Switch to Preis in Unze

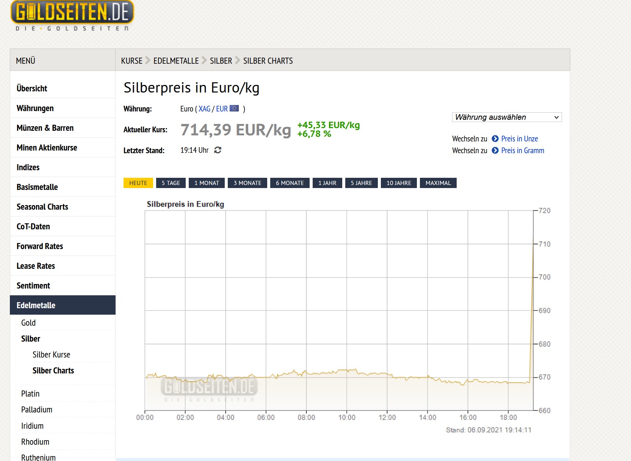click(x=520, y=139)
